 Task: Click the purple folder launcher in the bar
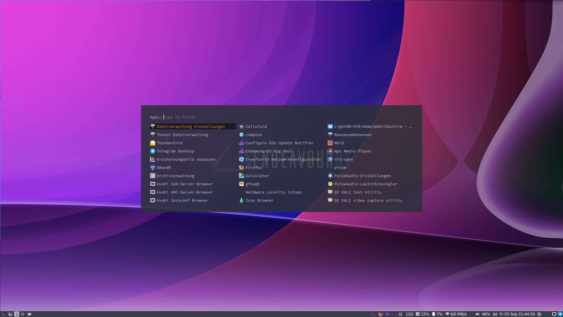tap(388, 314)
